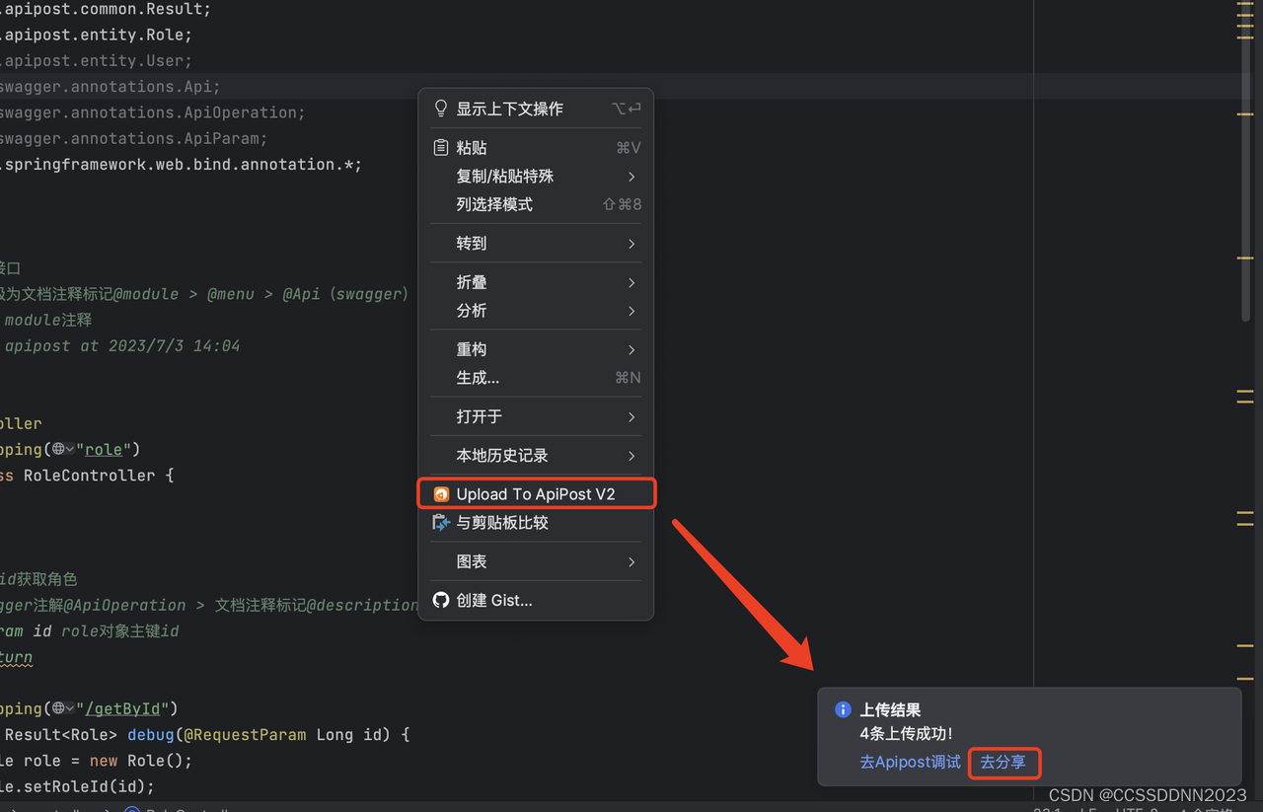Click the GitHub icon beside 创建 Gist

(441, 600)
